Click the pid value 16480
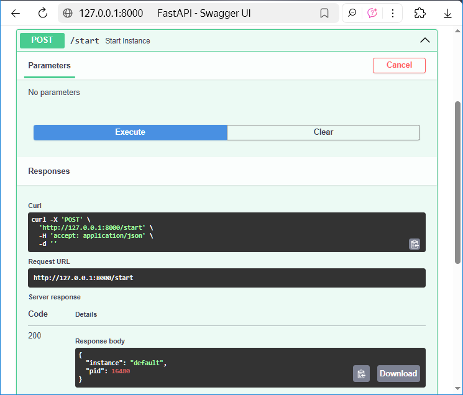This screenshot has width=463, height=395. pos(121,371)
